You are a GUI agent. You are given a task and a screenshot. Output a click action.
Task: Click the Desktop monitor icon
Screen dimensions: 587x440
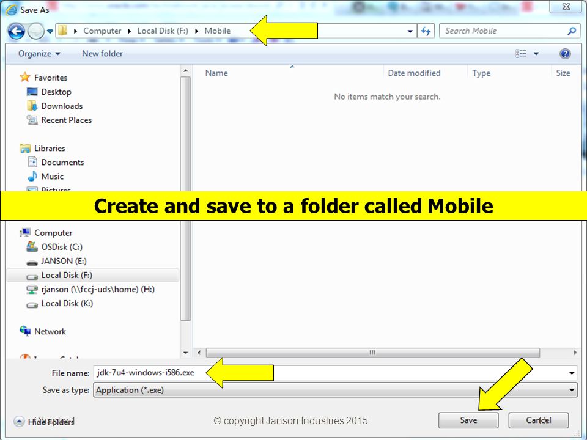point(32,92)
